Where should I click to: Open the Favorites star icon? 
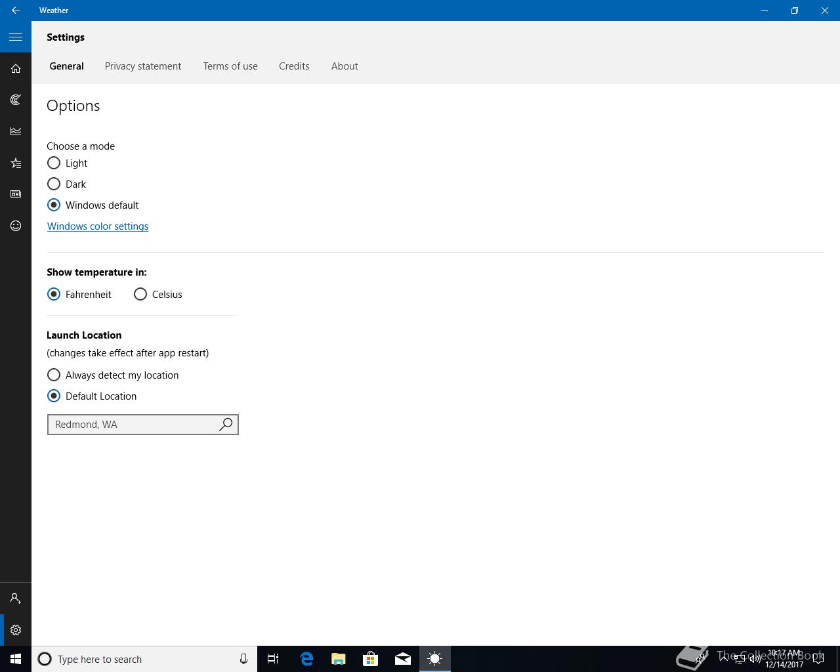(x=16, y=163)
